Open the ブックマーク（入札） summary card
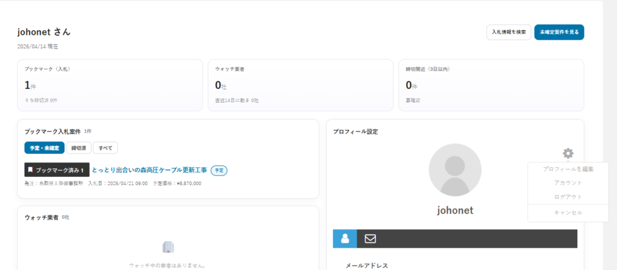Image resolution: width=617 pixels, height=270 pixels. pos(110,85)
